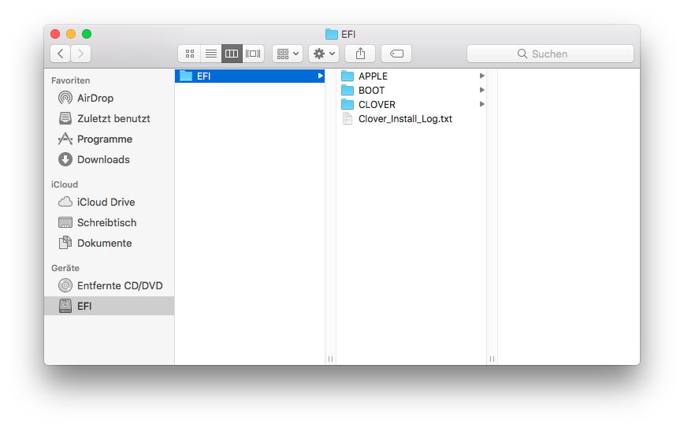Click the Share toolbar button
Screen dimensions: 684x428
pyautogui.click(x=360, y=54)
